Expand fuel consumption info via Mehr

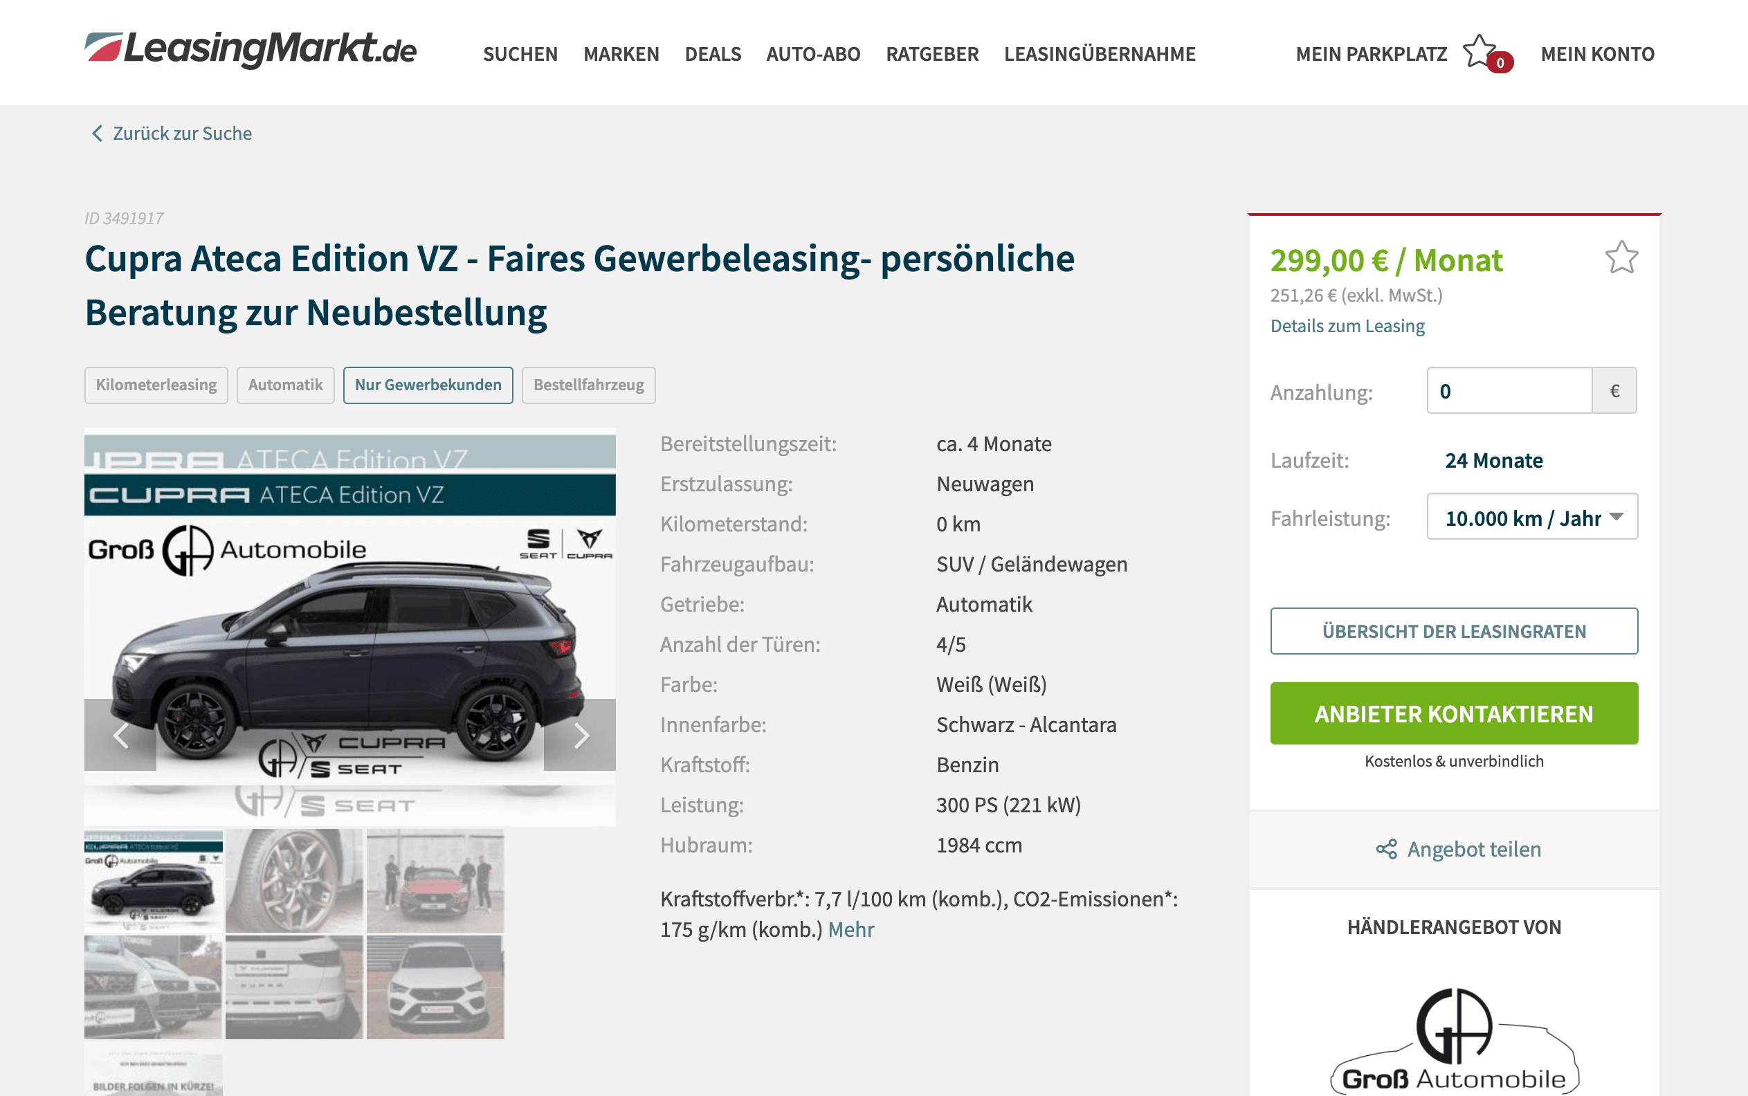click(851, 929)
